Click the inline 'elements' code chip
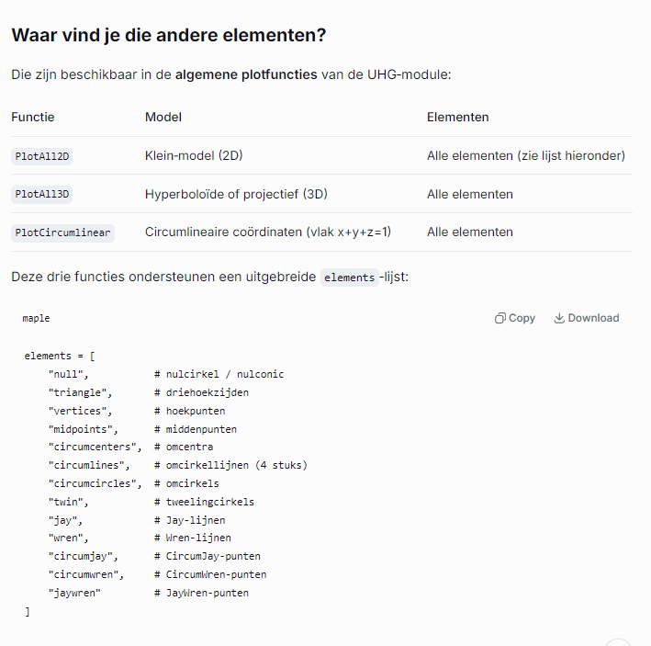The height and width of the screenshot is (646, 651). click(349, 278)
